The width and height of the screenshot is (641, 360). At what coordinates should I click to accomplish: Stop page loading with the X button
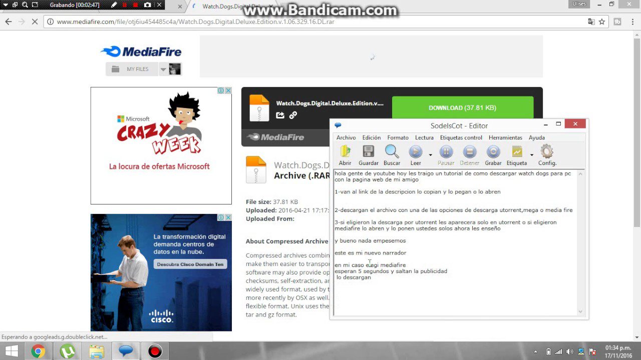click(35, 21)
